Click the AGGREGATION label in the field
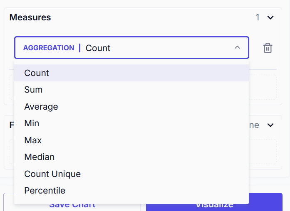 49,48
